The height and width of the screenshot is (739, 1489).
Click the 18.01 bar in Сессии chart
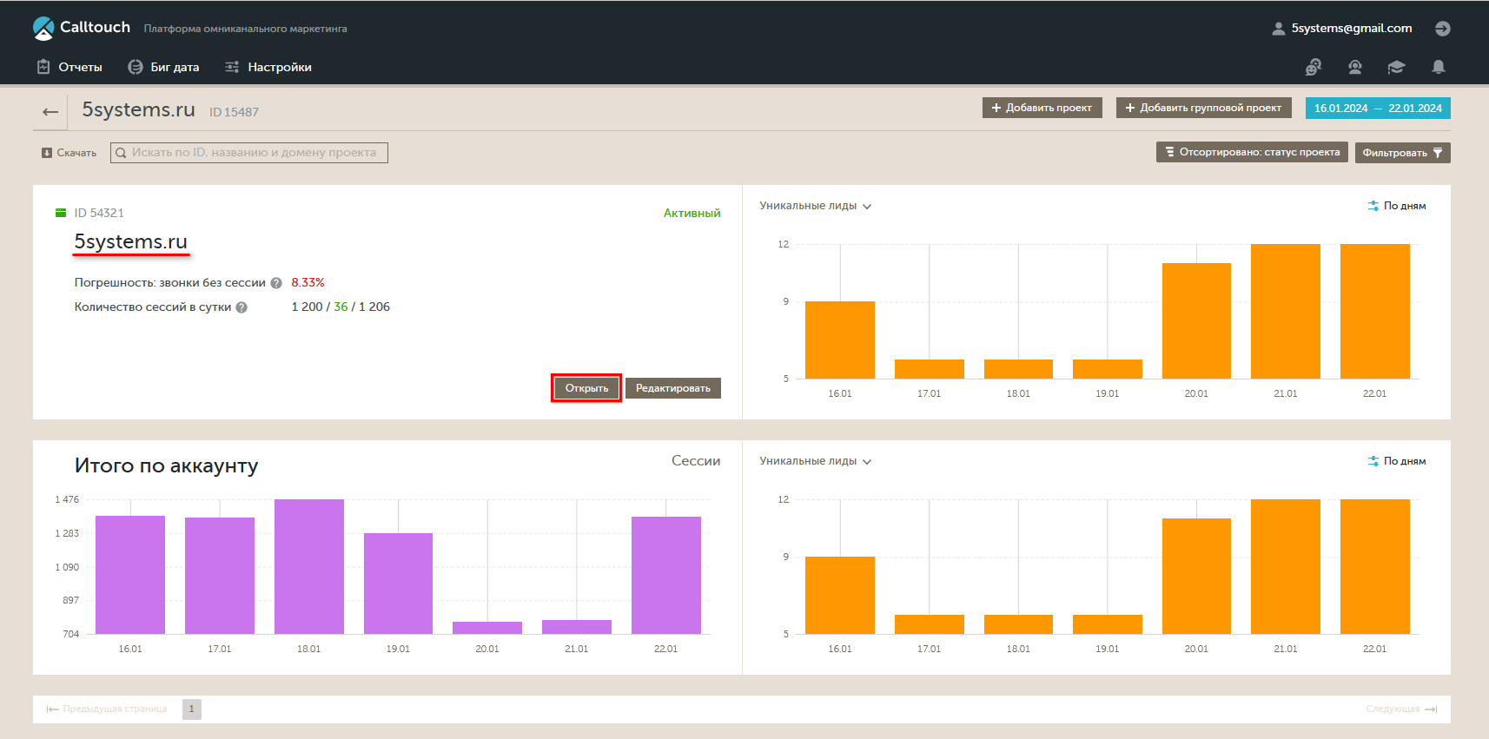(x=309, y=566)
